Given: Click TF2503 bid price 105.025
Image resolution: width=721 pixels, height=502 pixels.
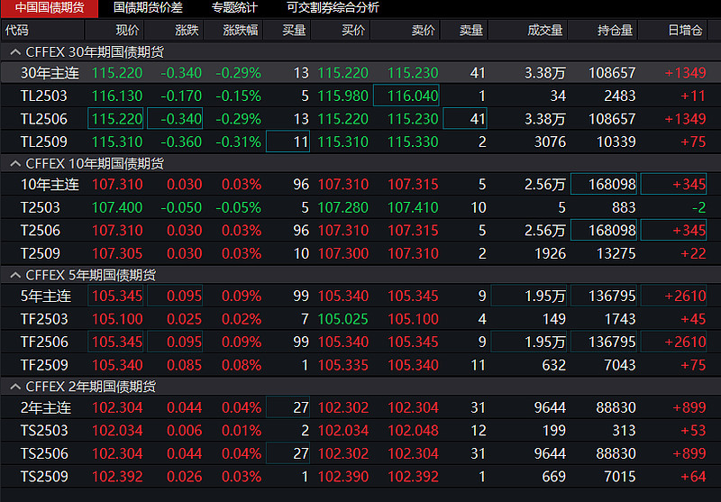Looking at the screenshot, I should 343,318.
